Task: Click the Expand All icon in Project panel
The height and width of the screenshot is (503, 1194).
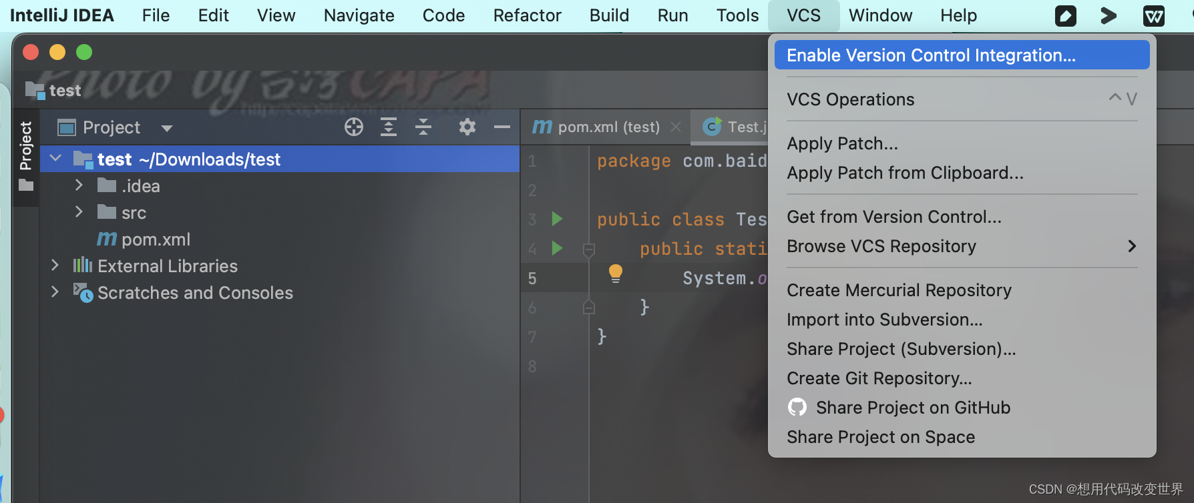Action: pyautogui.click(x=389, y=127)
